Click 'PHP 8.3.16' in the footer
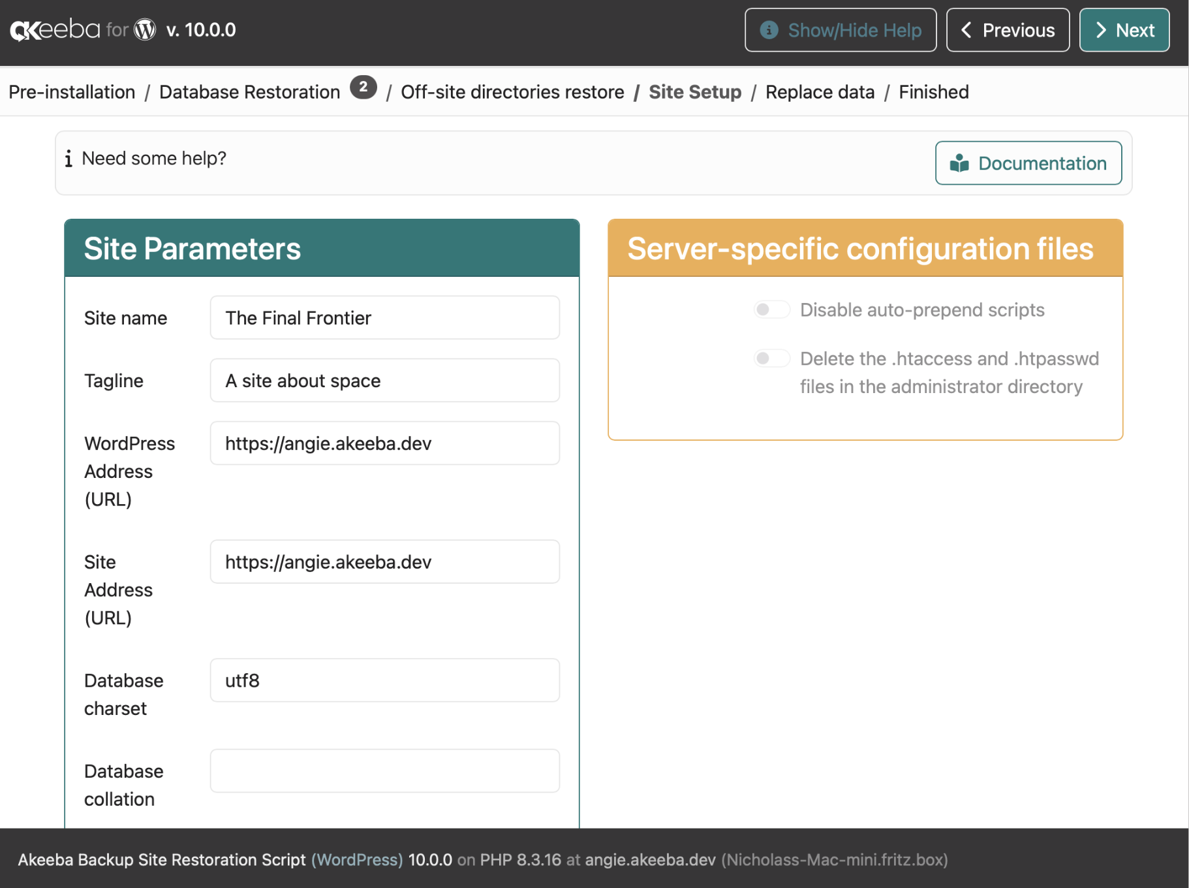The image size is (1189, 888). (520, 860)
